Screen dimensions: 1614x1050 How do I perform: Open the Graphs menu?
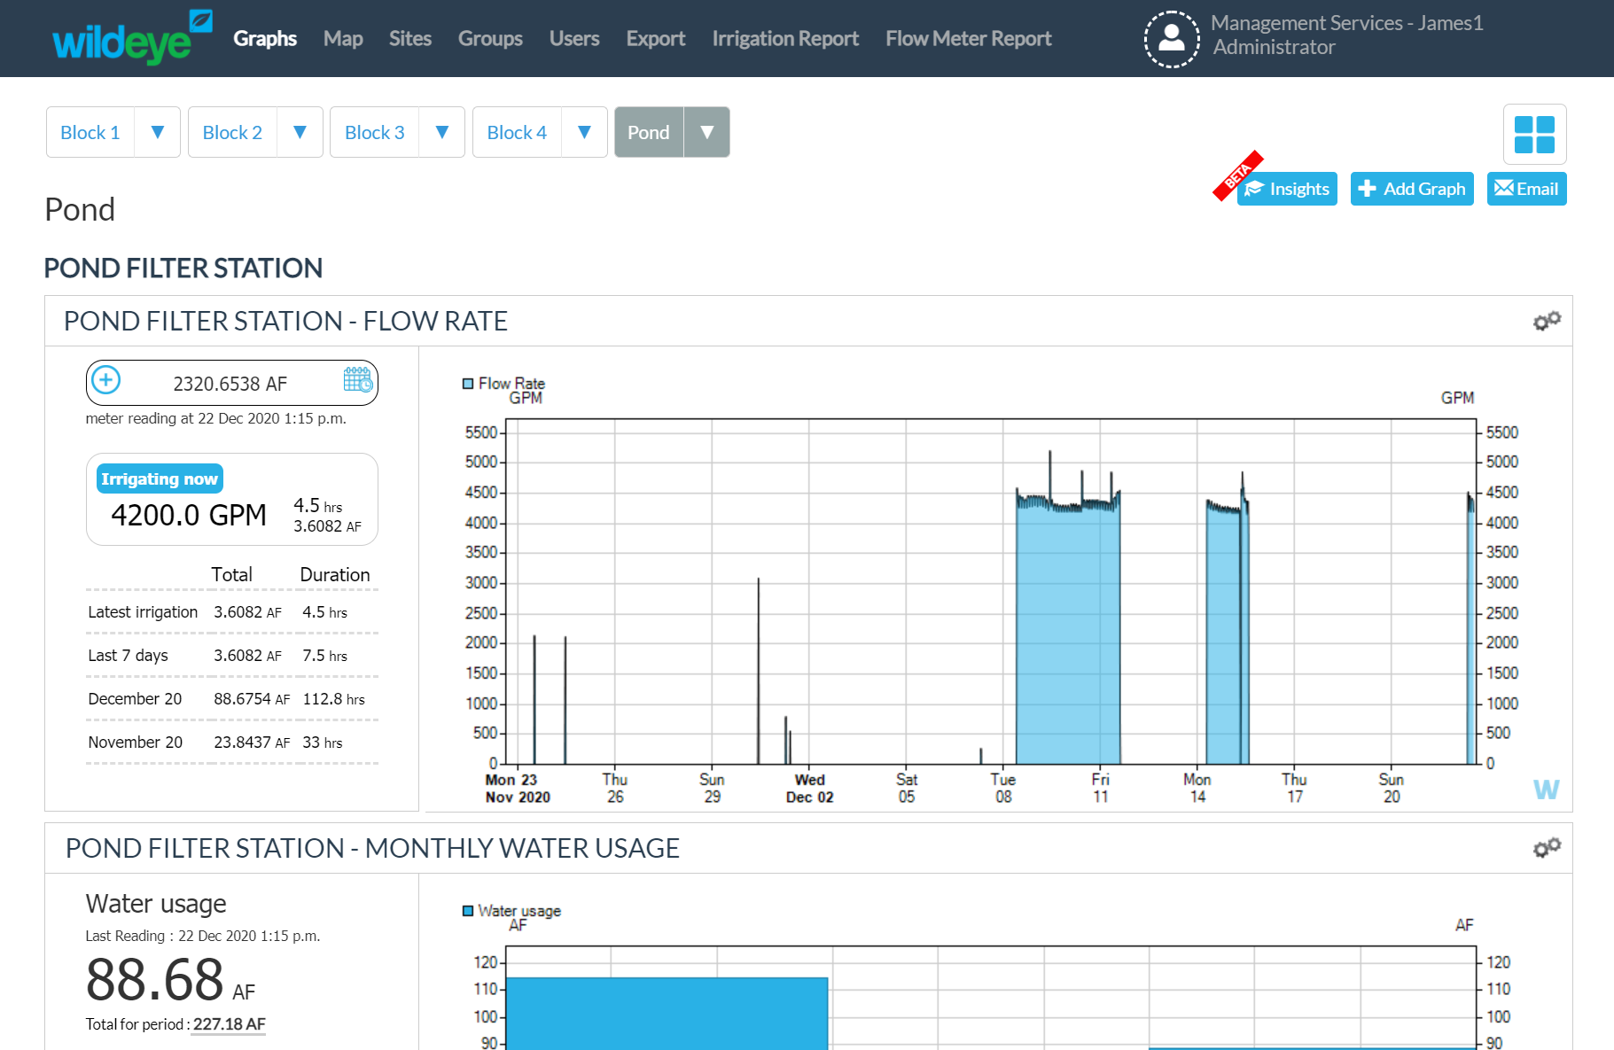[265, 38]
